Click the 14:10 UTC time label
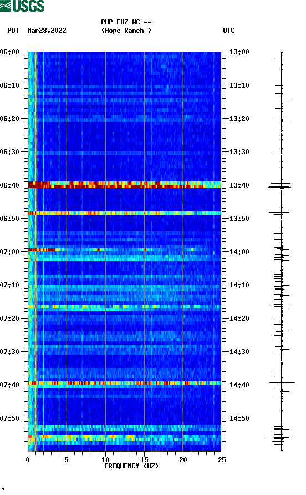This screenshot has height=495, width=306. tap(239, 285)
